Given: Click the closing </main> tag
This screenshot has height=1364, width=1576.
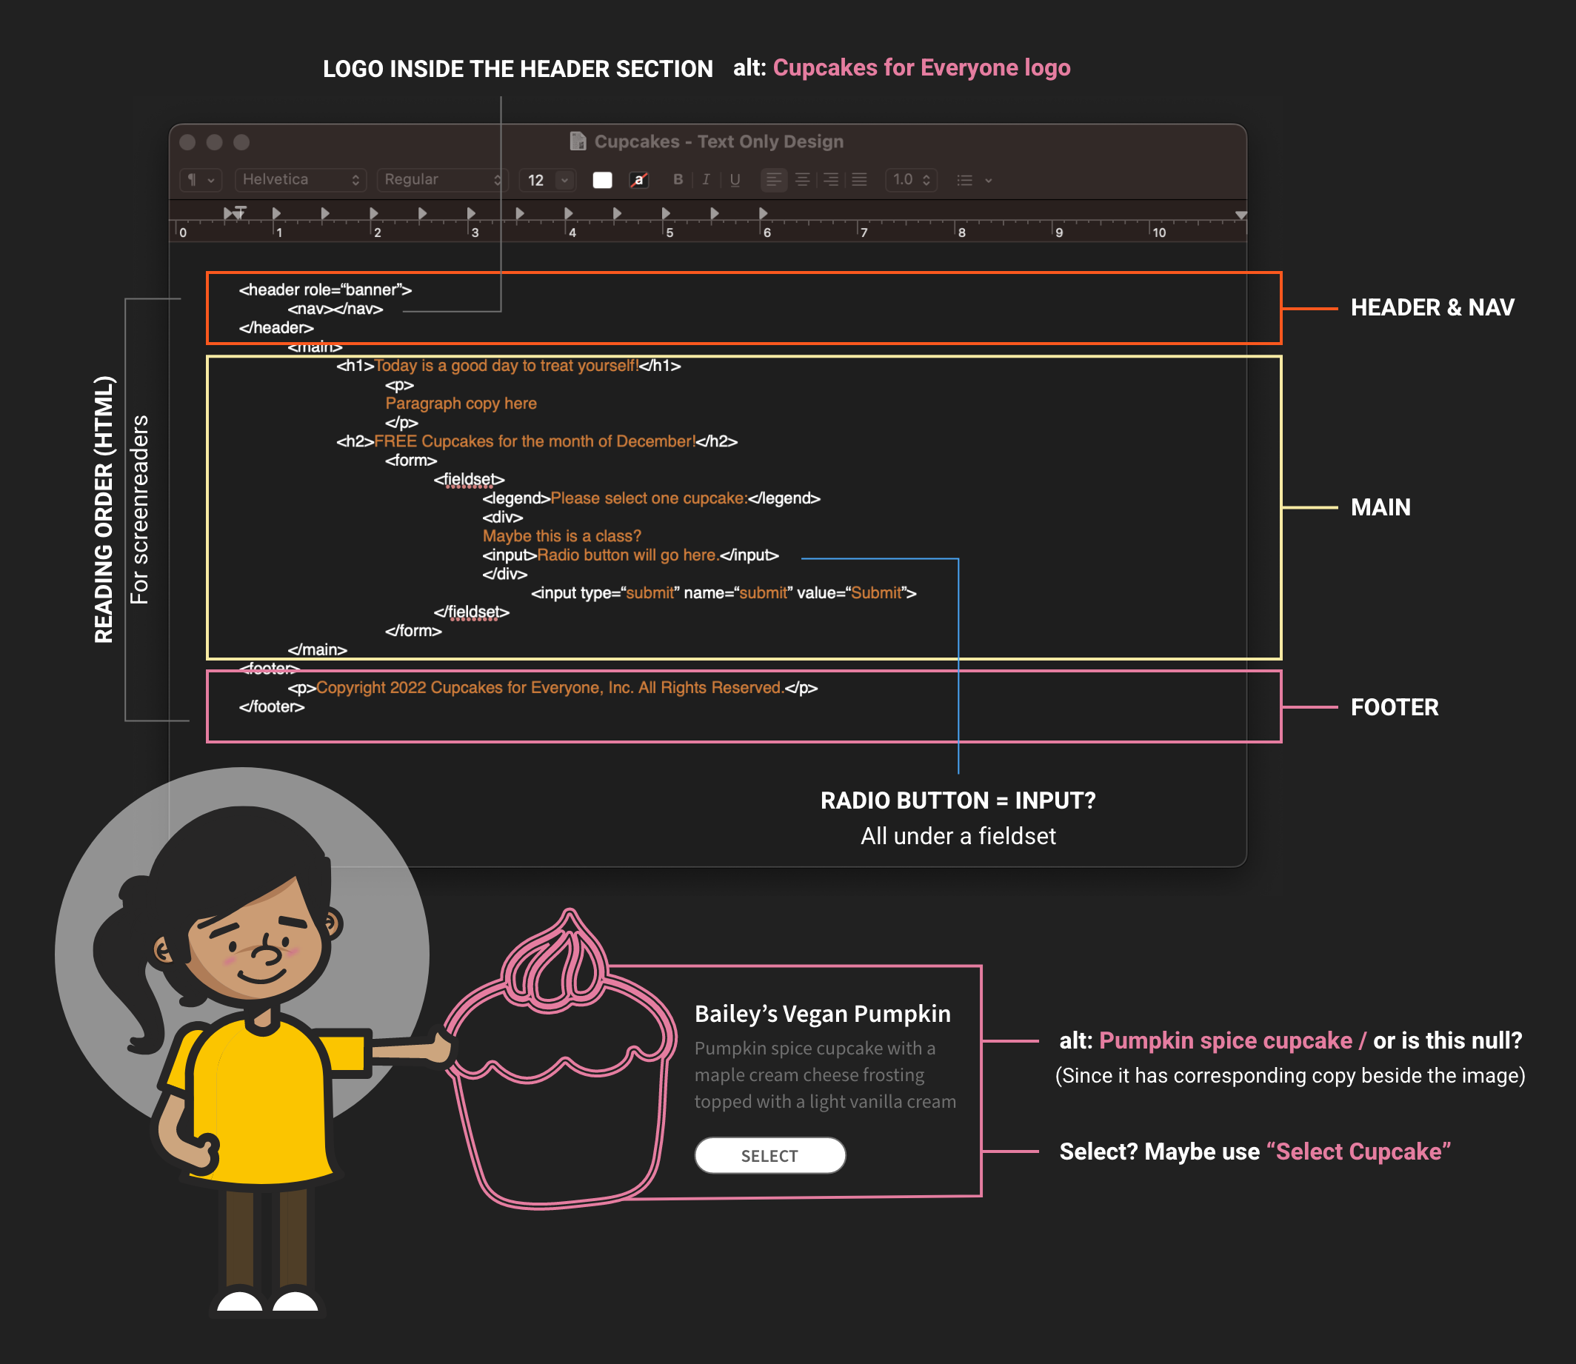Looking at the screenshot, I should click(x=317, y=650).
